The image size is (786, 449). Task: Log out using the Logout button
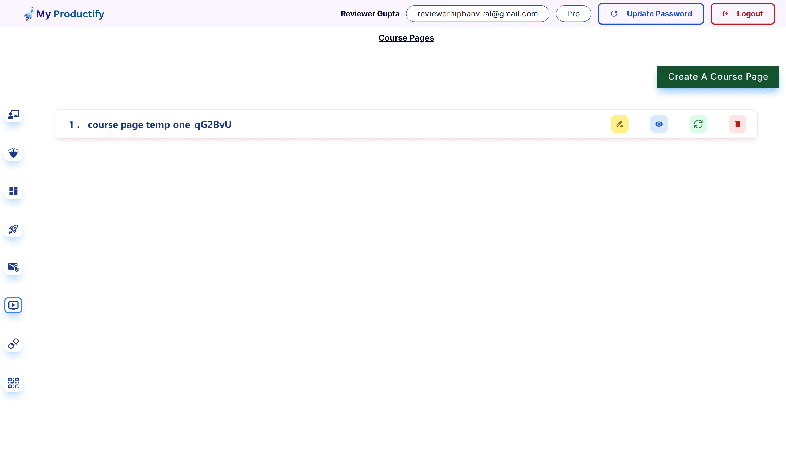click(x=743, y=14)
